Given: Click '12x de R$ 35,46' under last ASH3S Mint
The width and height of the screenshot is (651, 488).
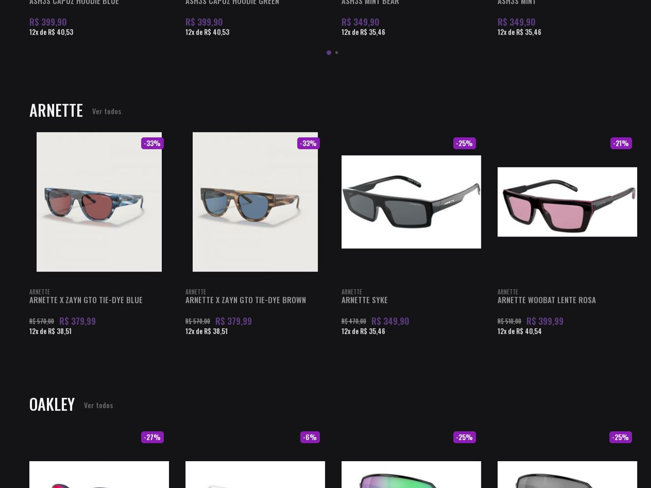Looking at the screenshot, I should click(x=520, y=32).
